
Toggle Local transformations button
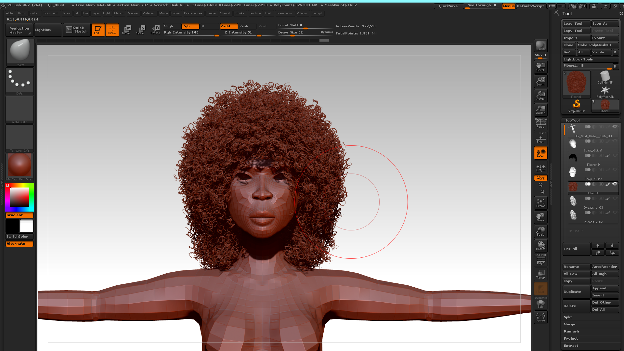(540, 153)
